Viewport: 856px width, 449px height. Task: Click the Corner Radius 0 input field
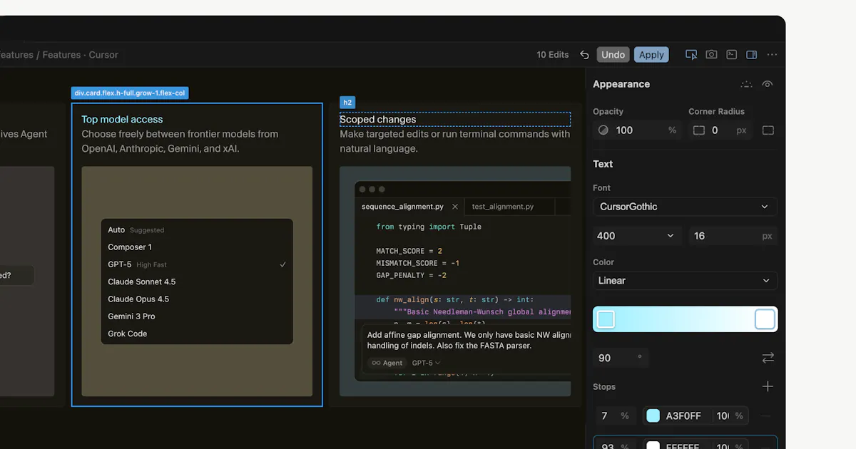point(721,130)
